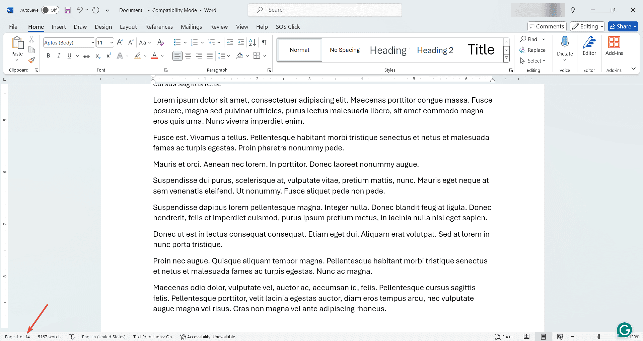This screenshot has height=341, width=643.
Task: Toggle show paragraph marks pilcrow
Action: pos(264,42)
